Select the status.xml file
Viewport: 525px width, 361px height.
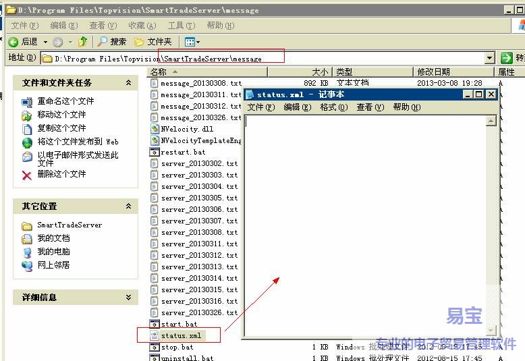pyautogui.click(x=180, y=335)
